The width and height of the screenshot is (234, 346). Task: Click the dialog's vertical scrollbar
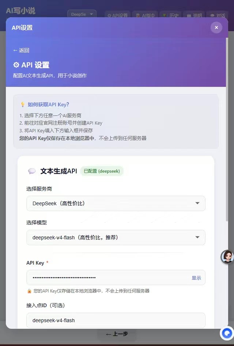click(227, 129)
